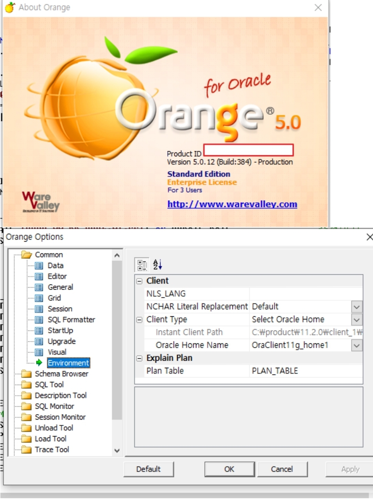
Task: Click the Schema Browser folder icon
Action: (x=26, y=374)
